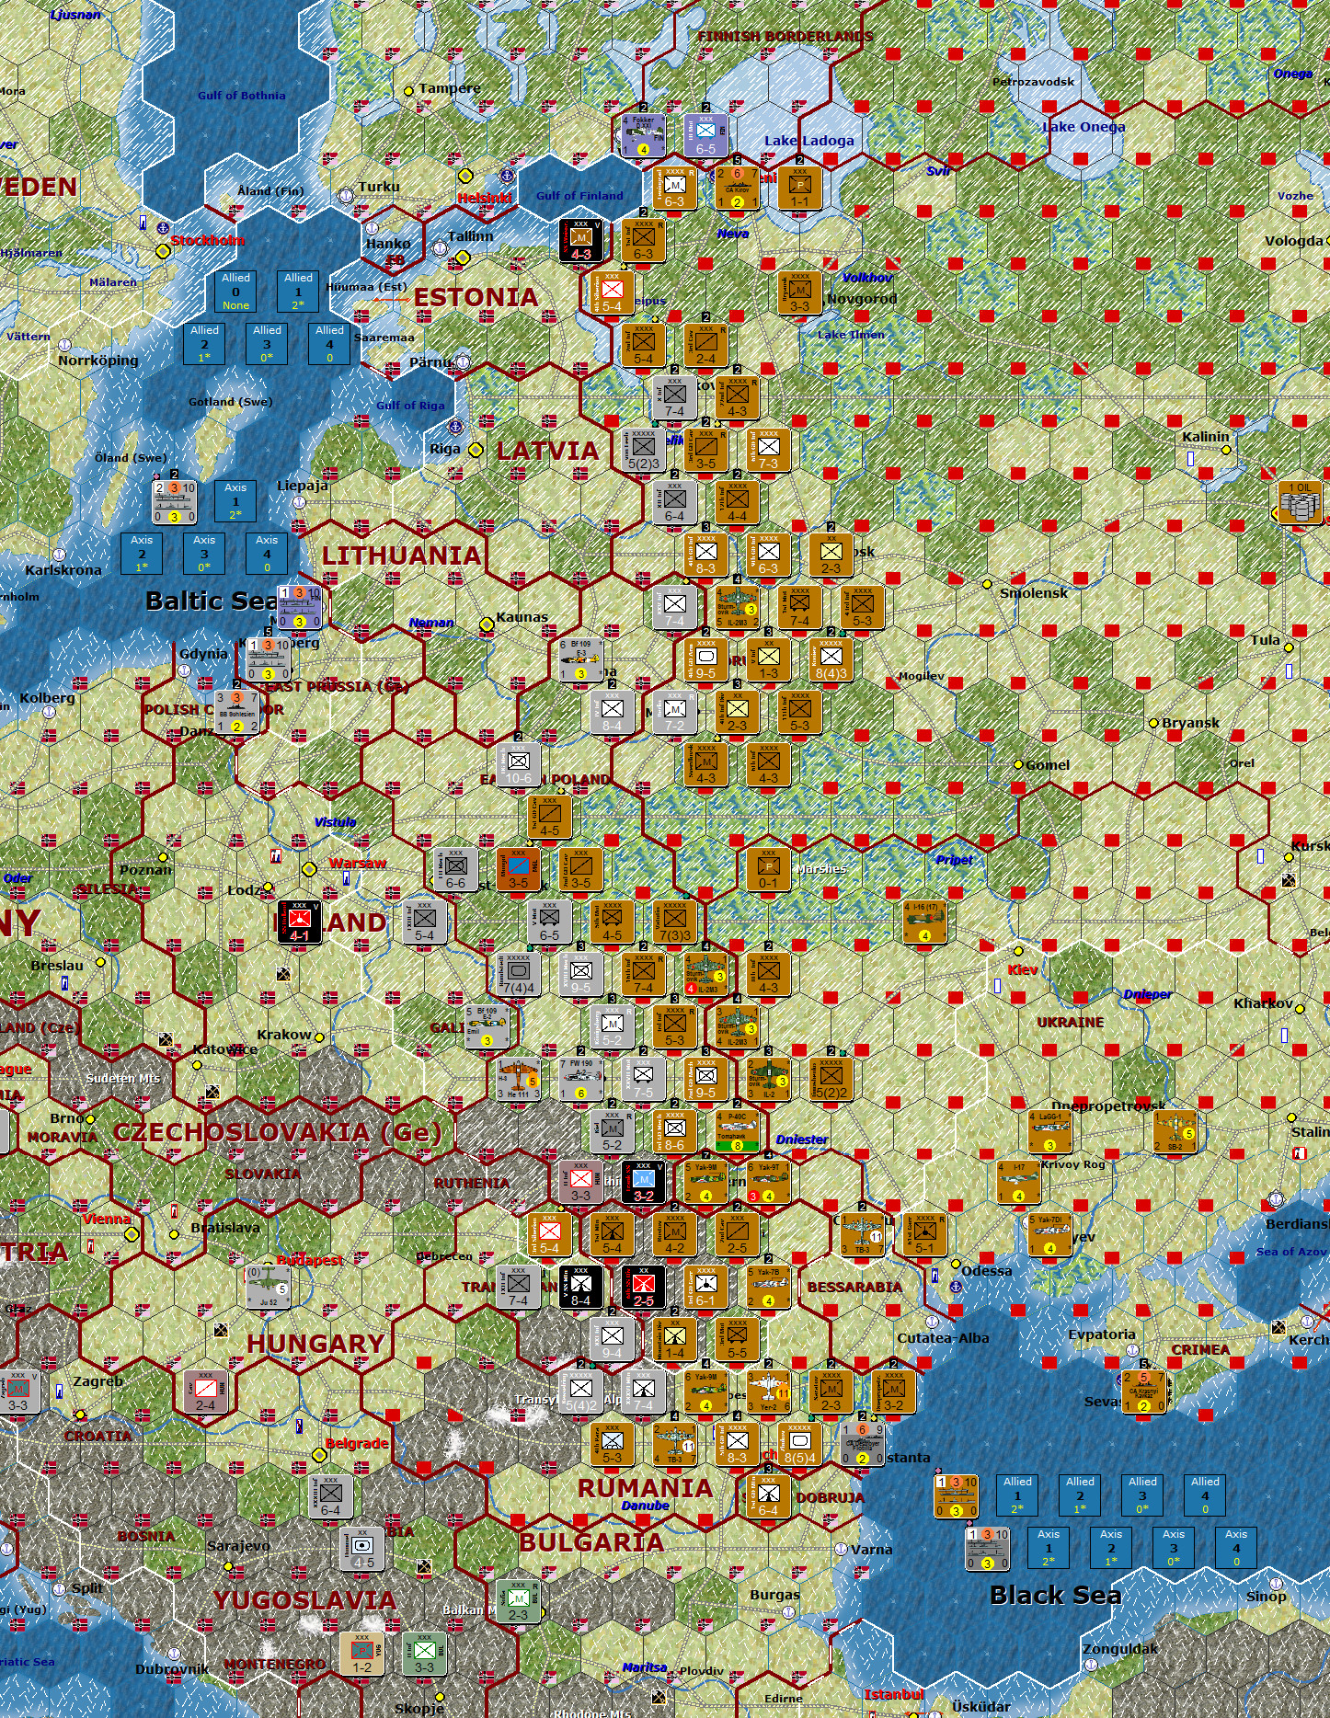Click the Smolensk city label
The width and height of the screenshot is (1330, 1718).
(x=1034, y=593)
